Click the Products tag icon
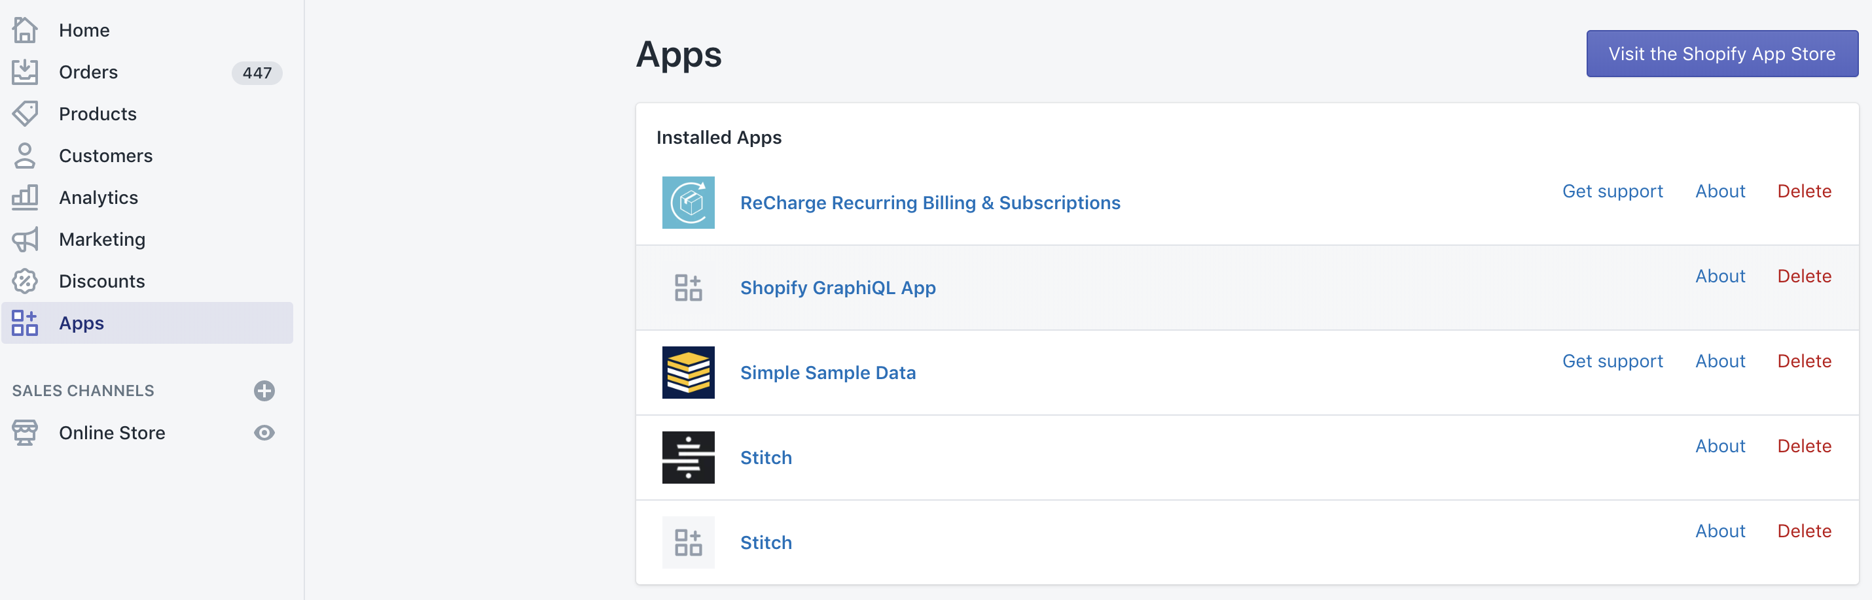1872x600 pixels. (25, 114)
